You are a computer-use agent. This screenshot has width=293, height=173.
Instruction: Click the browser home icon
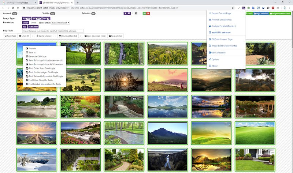18,8
